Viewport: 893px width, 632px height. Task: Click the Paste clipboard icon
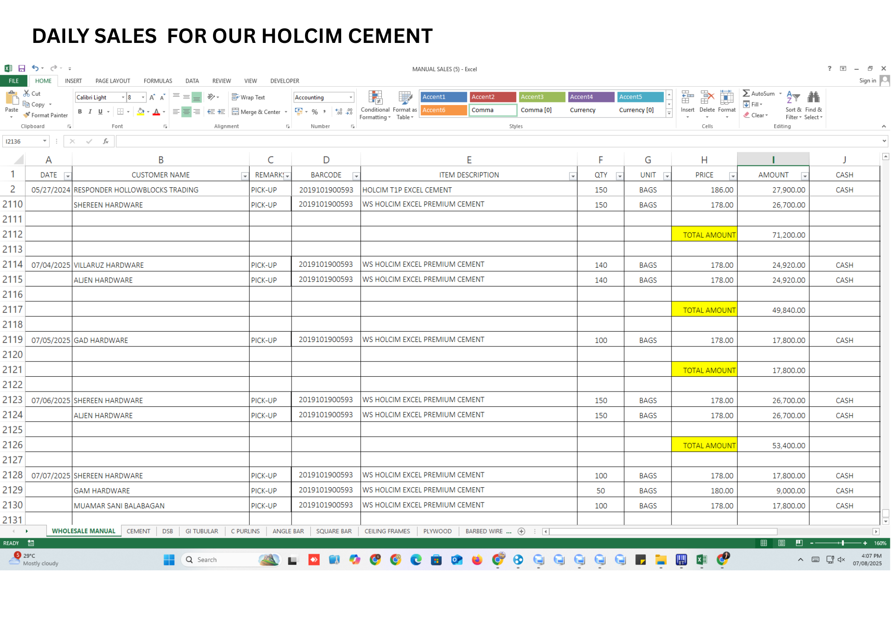coord(12,97)
